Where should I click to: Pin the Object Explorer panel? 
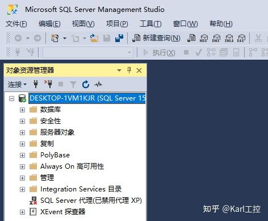coord(129,70)
